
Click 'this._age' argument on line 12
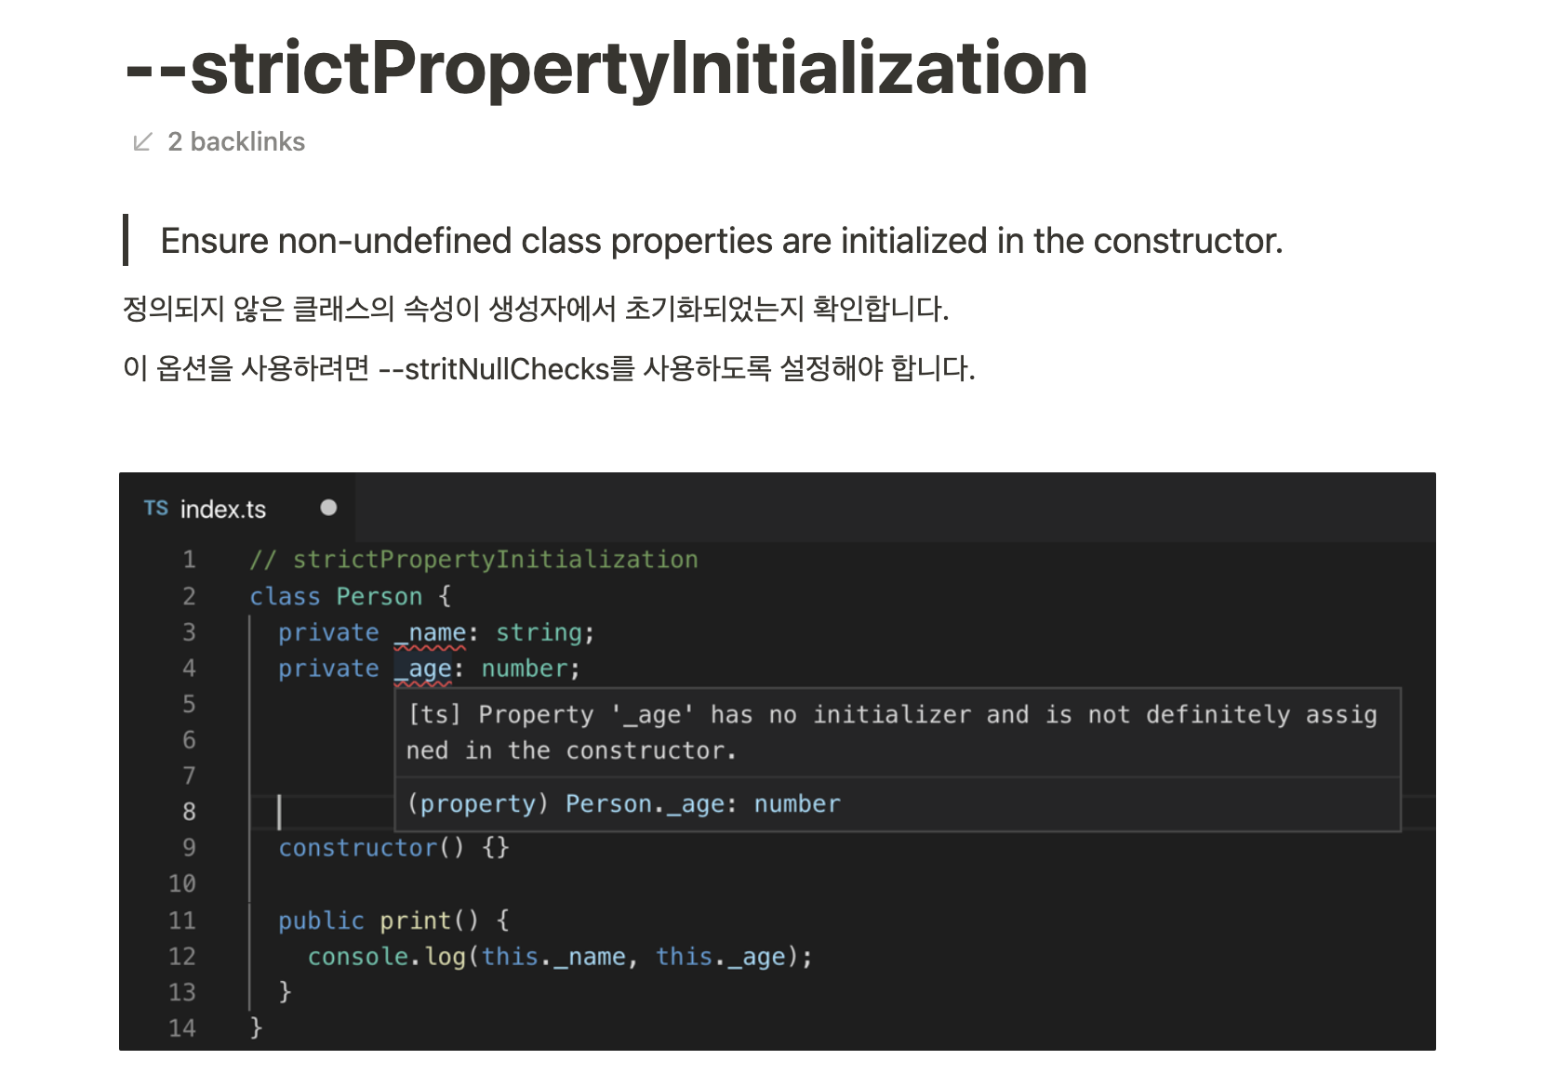pyautogui.click(x=721, y=957)
